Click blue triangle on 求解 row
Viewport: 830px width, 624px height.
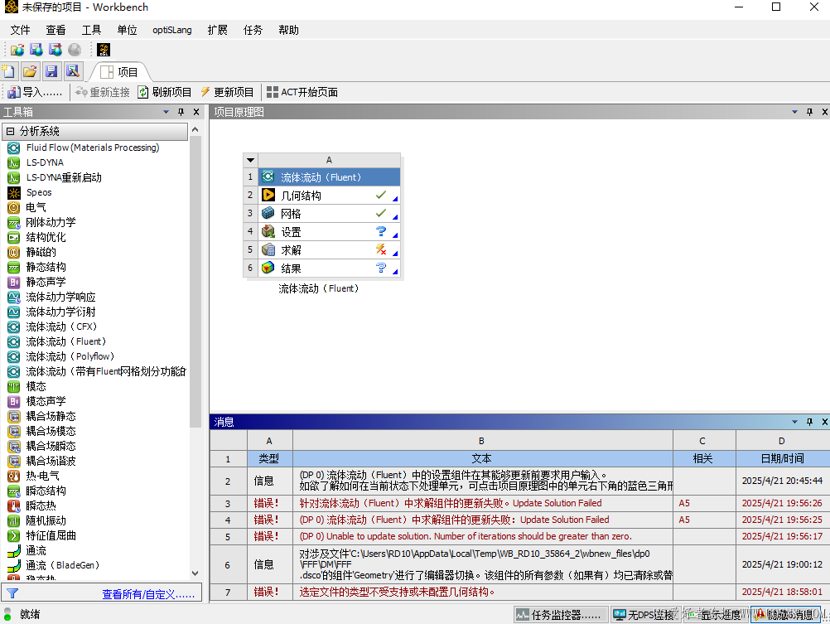tap(395, 254)
